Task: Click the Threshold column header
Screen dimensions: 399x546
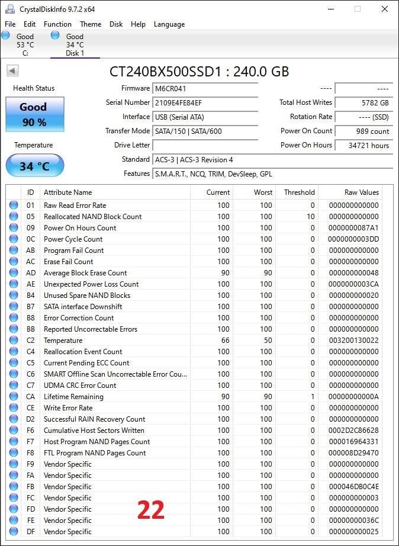Action: [297, 192]
